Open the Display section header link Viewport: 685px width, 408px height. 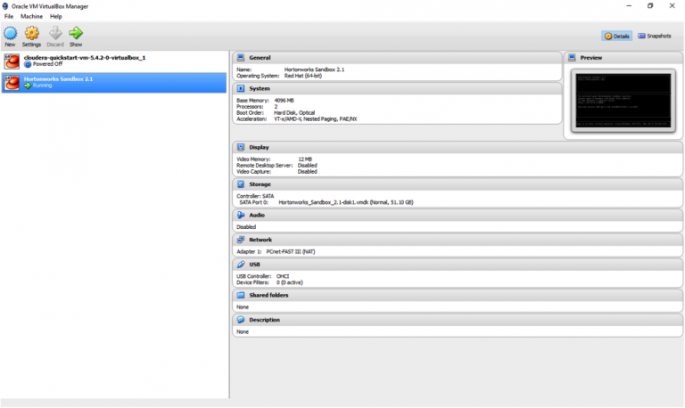click(259, 148)
